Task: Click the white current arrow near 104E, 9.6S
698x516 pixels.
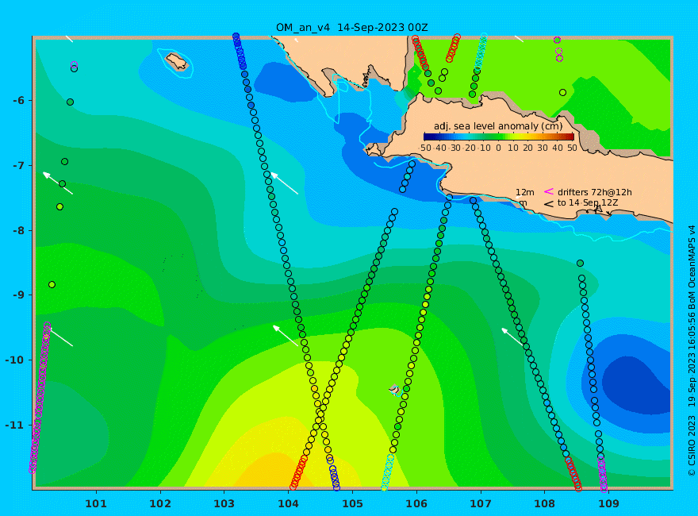Action: point(286,335)
